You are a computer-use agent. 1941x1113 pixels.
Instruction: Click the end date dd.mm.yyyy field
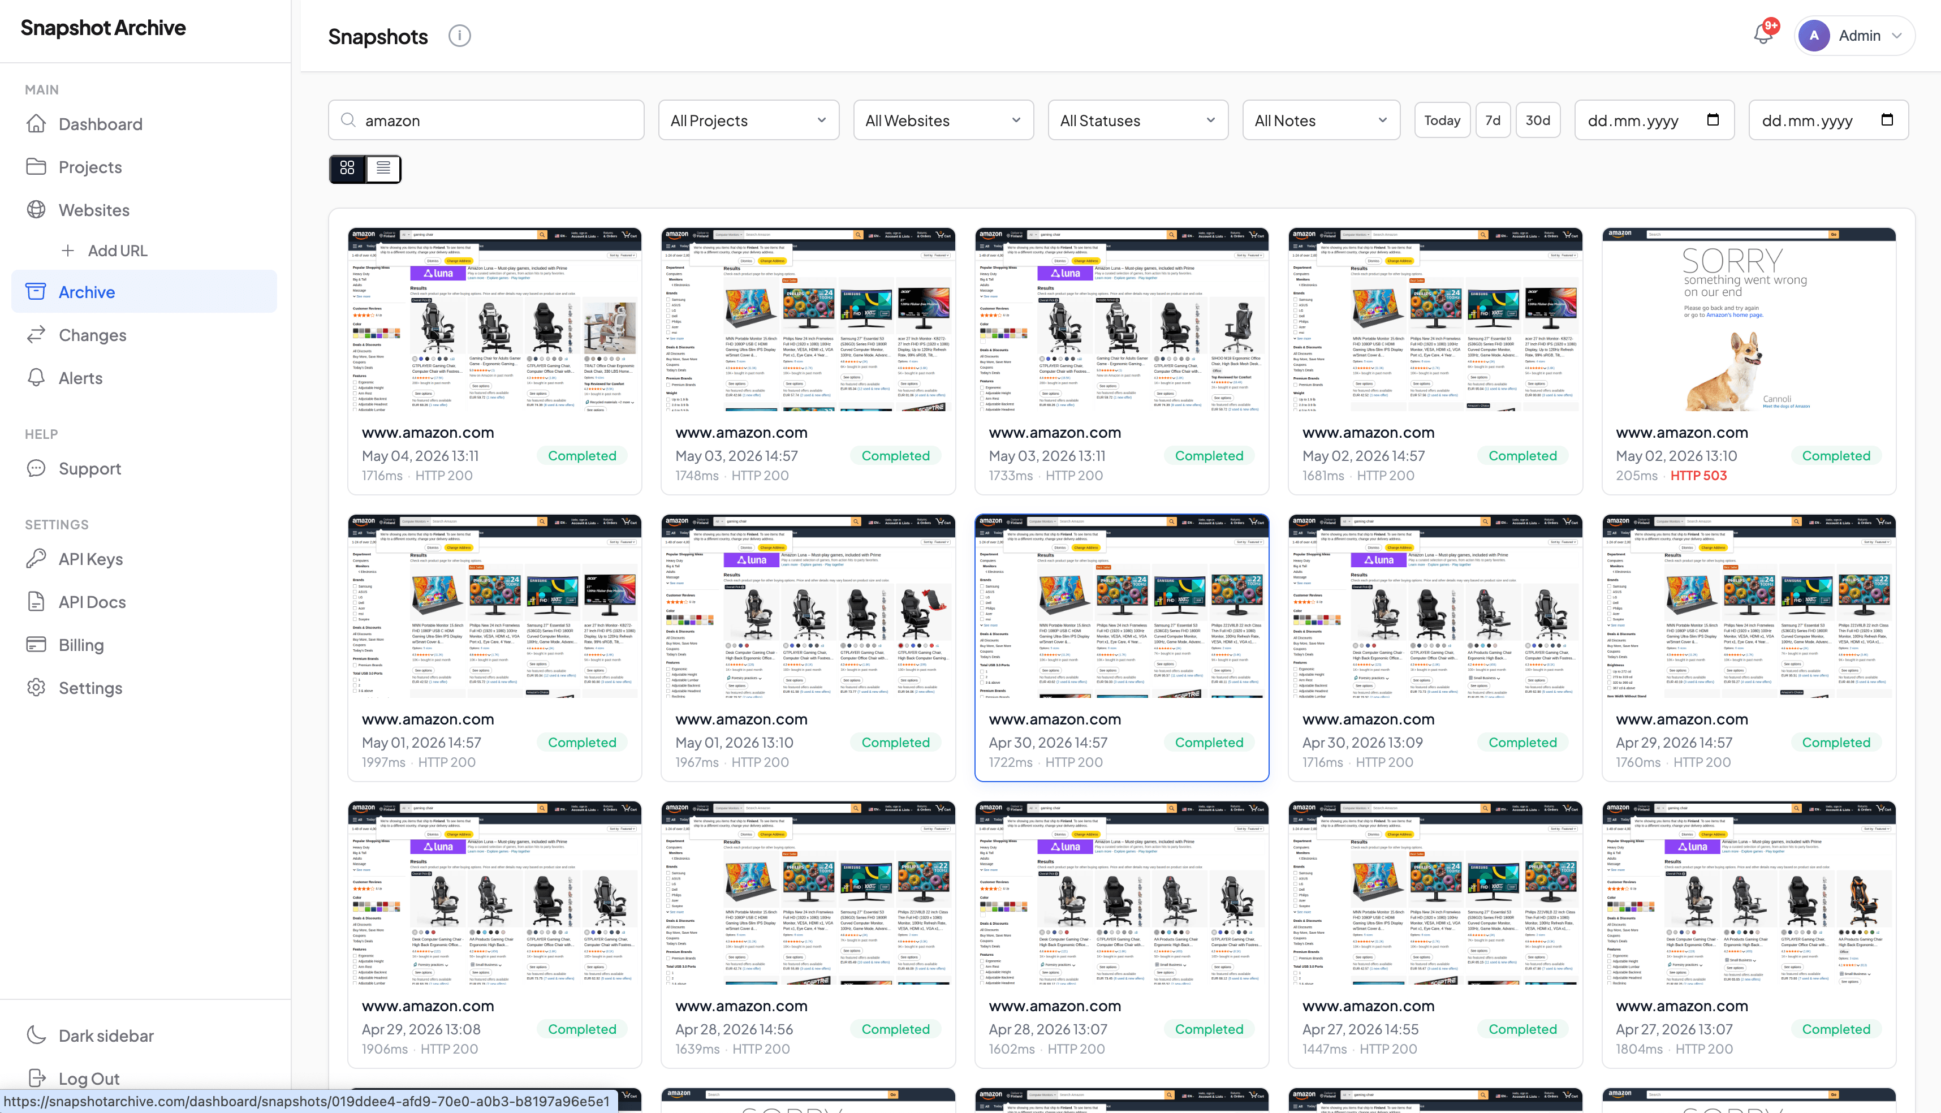coord(1828,120)
